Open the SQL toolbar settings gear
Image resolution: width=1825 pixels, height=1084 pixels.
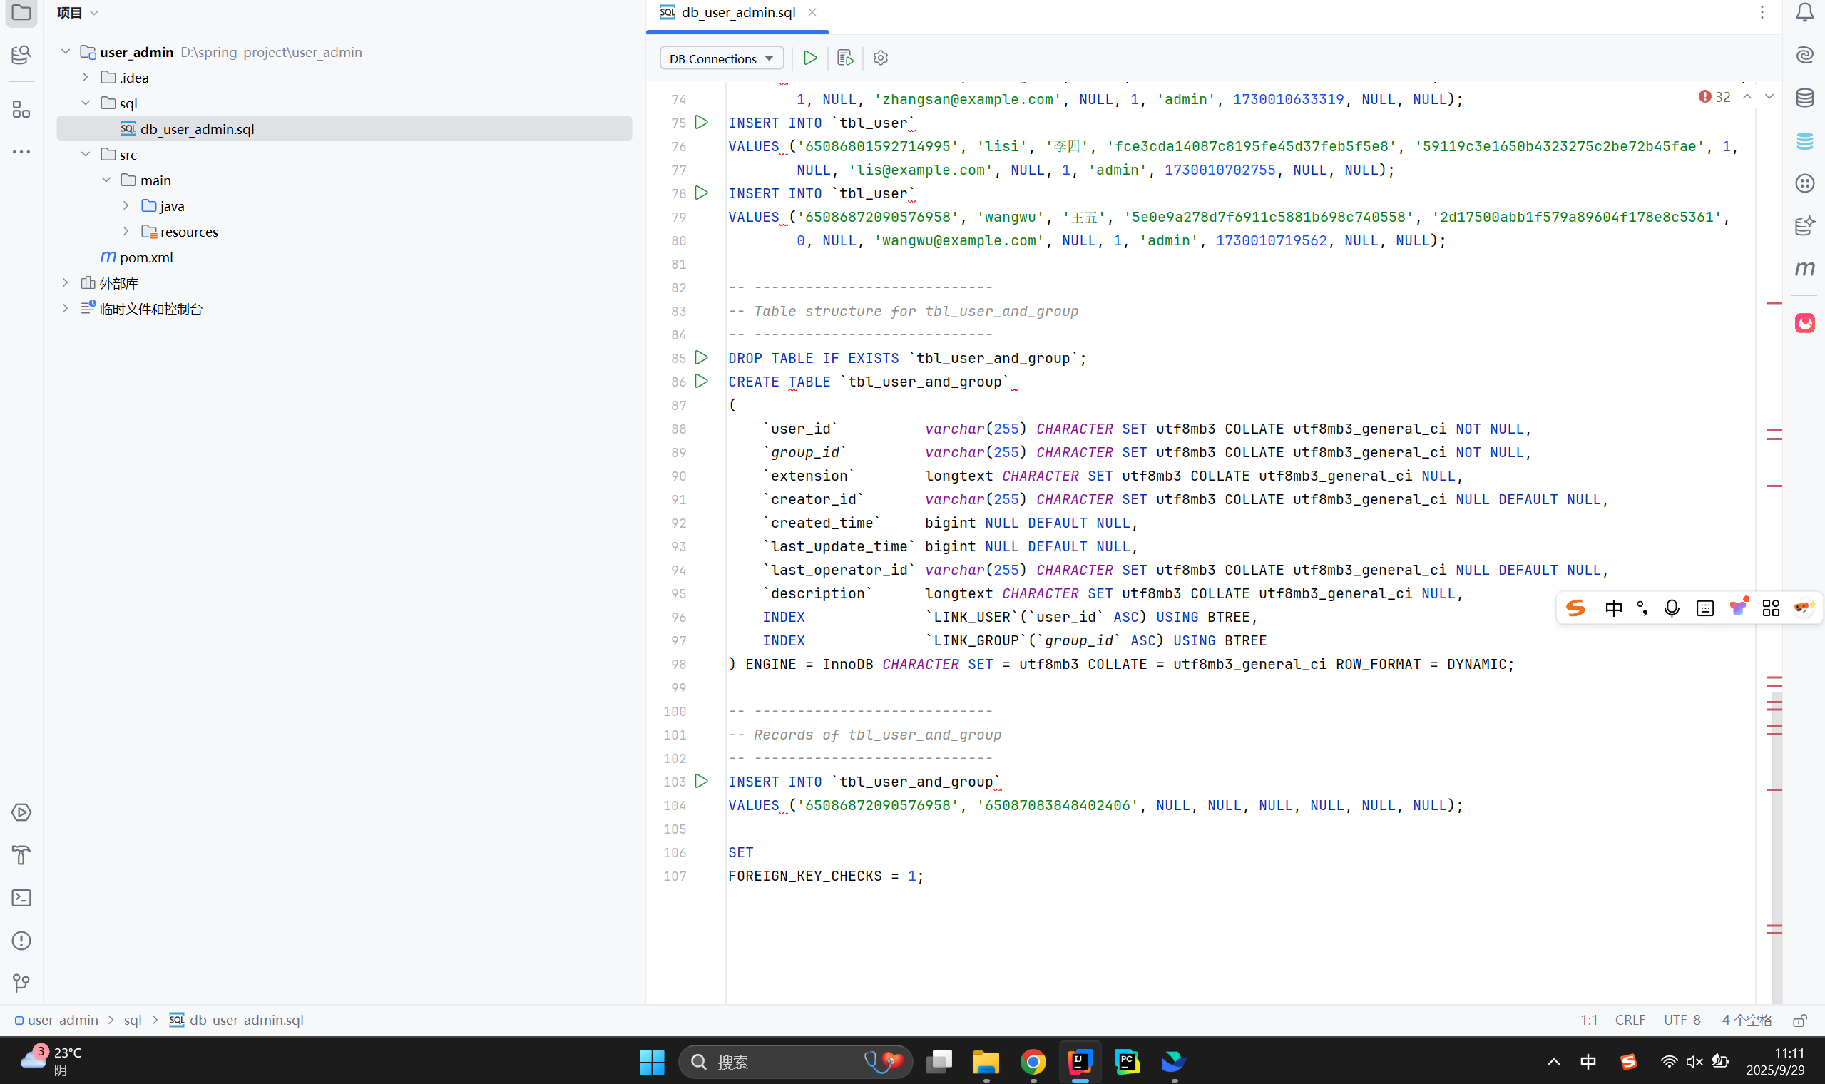(x=881, y=58)
